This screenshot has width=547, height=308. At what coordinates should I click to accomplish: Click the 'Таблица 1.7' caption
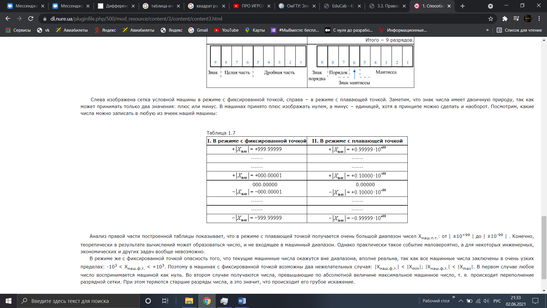coord(221,133)
